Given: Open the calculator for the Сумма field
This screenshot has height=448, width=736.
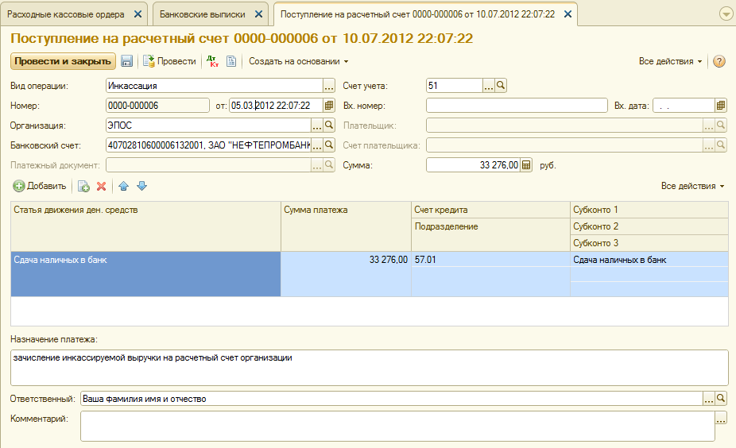Looking at the screenshot, I should [x=526, y=165].
